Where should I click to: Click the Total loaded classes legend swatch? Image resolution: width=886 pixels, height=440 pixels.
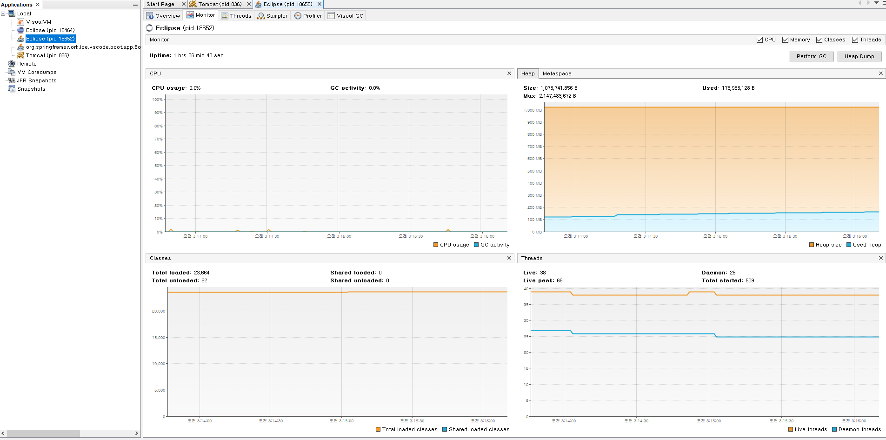click(378, 429)
